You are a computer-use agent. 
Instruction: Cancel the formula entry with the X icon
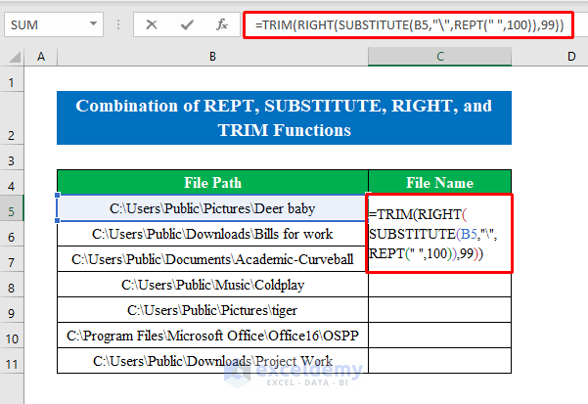[152, 24]
